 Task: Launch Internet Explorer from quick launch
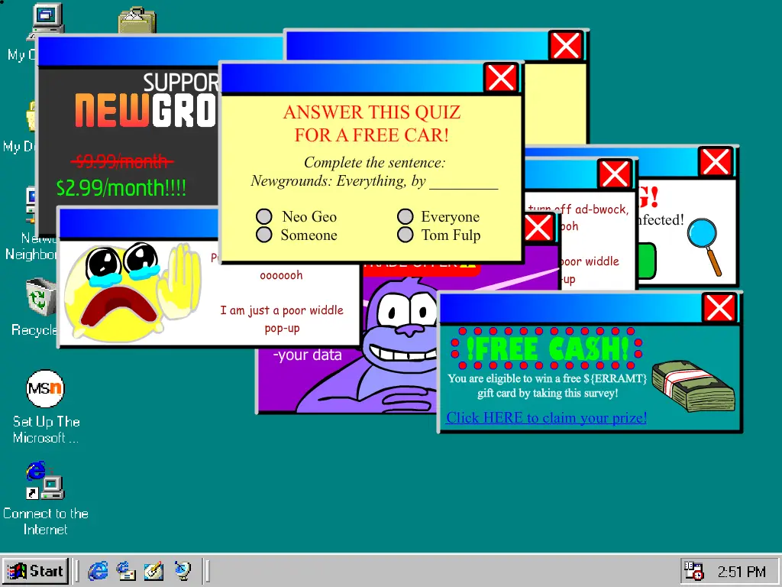tap(98, 570)
